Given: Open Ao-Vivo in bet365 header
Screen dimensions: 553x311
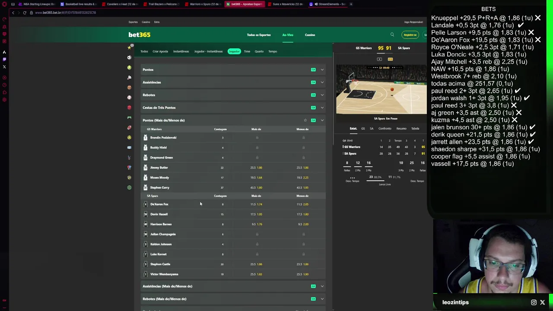Looking at the screenshot, I should pyautogui.click(x=288, y=35).
